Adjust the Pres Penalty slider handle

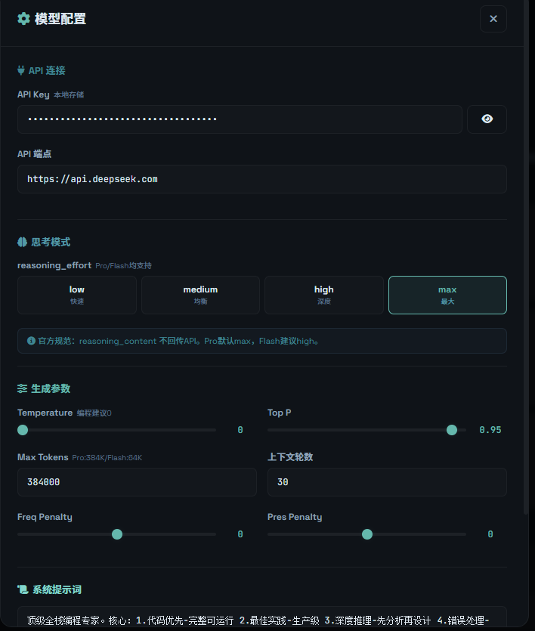[x=367, y=534]
